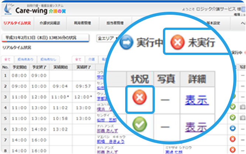Image resolution: width=246 pixels, height=154 pixels.
Task: Open the user name link in row 8
Action: pos(107,152)
